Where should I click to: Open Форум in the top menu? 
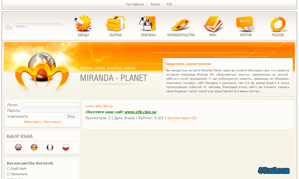coord(155,4)
